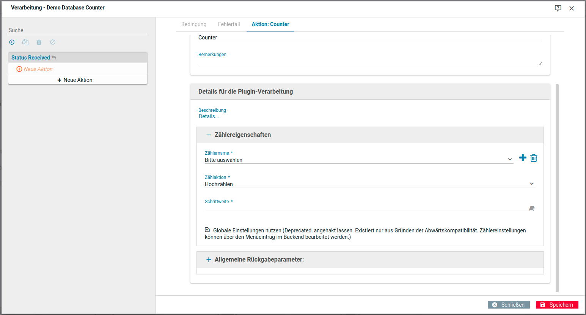This screenshot has width=586, height=315.
Task: Open the variable picker icon for Schrittweite
Action: pyautogui.click(x=531, y=208)
